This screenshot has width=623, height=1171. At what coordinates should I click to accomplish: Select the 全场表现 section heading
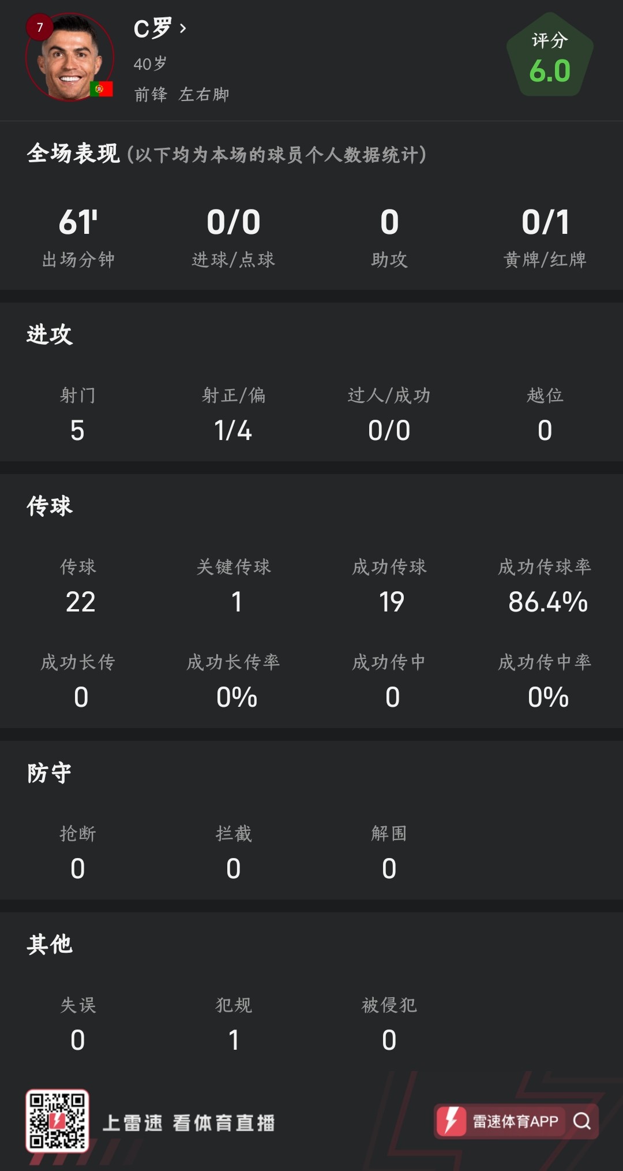click(73, 154)
